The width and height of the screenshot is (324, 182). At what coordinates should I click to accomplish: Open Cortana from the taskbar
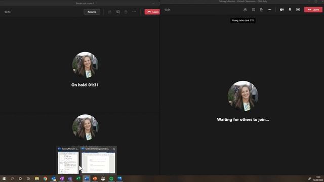20,178
